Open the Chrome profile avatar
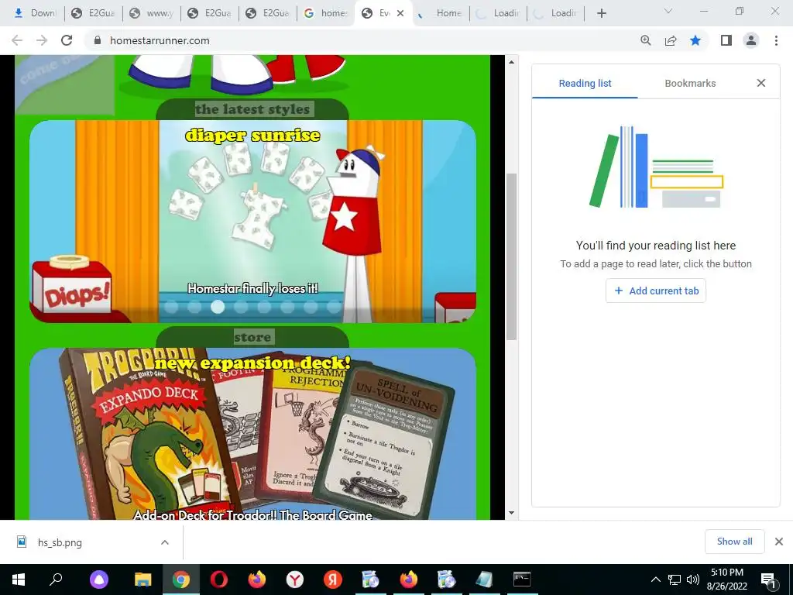Viewport: 793px width, 595px height. click(x=751, y=40)
